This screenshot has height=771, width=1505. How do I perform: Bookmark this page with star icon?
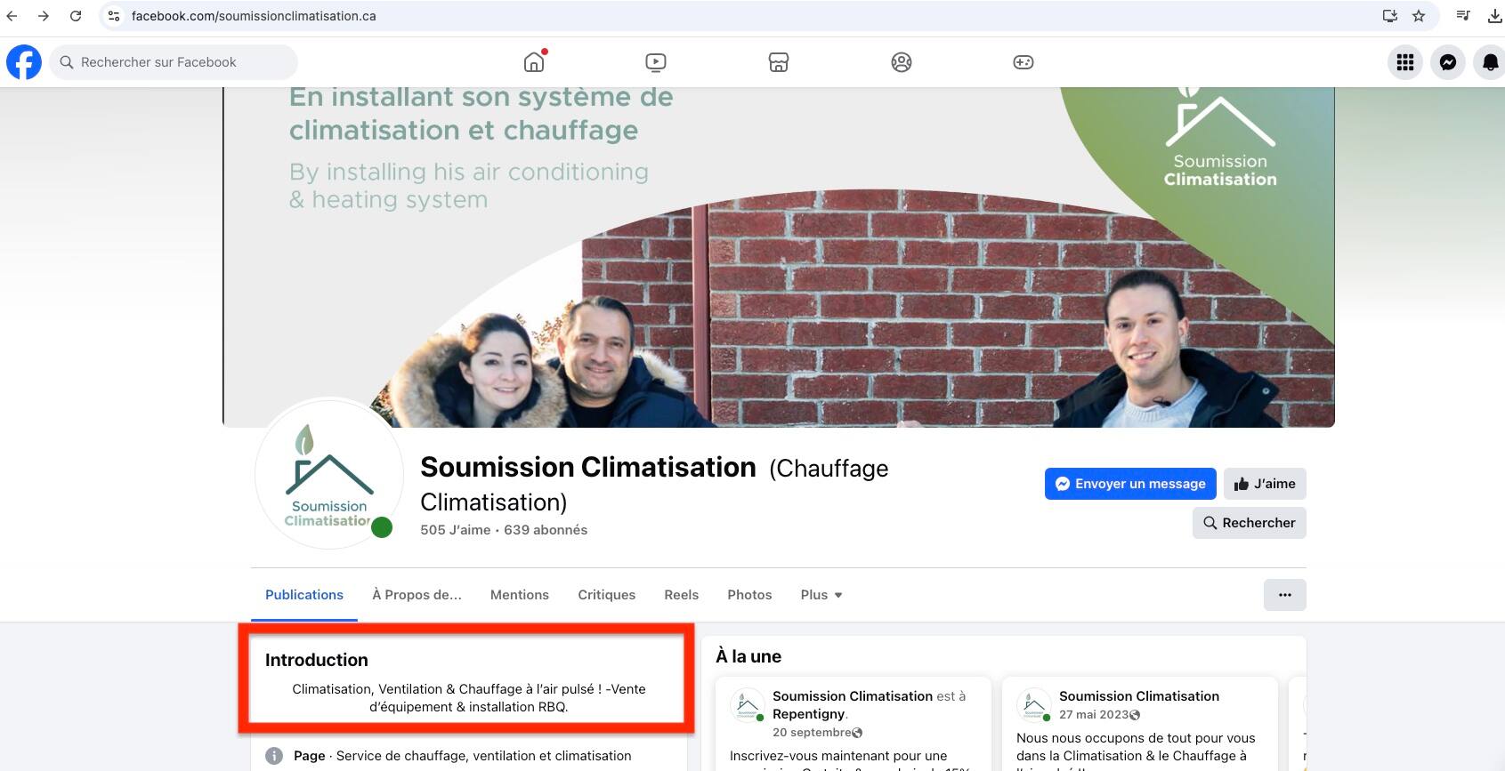tap(1419, 16)
